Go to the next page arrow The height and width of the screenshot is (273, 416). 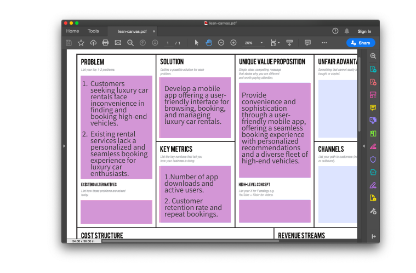click(x=155, y=43)
